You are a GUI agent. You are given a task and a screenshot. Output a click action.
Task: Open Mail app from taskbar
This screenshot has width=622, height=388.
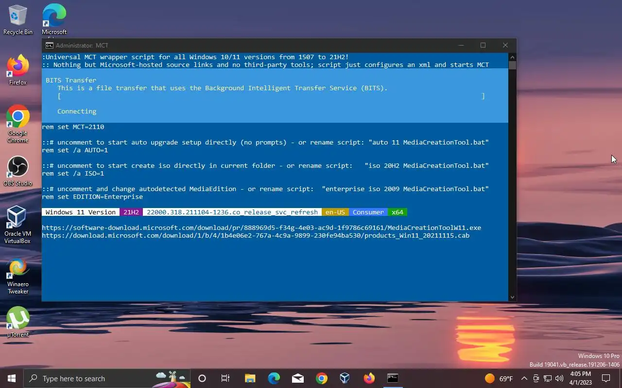(x=298, y=378)
